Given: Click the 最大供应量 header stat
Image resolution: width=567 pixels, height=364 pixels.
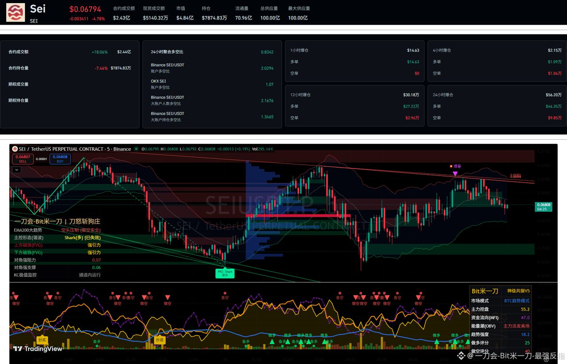Looking at the screenshot, I should tap(299, 13).
